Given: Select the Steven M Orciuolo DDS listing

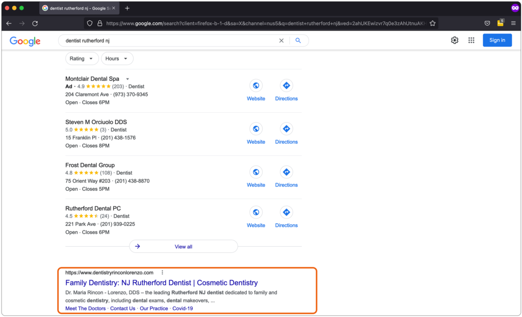Looking at the screenshot, I should point(96,122).
